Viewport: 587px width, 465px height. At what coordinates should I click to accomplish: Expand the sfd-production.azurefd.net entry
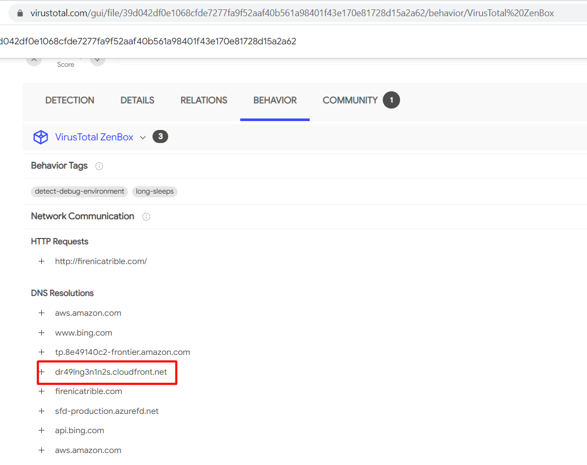coord(42,411)
